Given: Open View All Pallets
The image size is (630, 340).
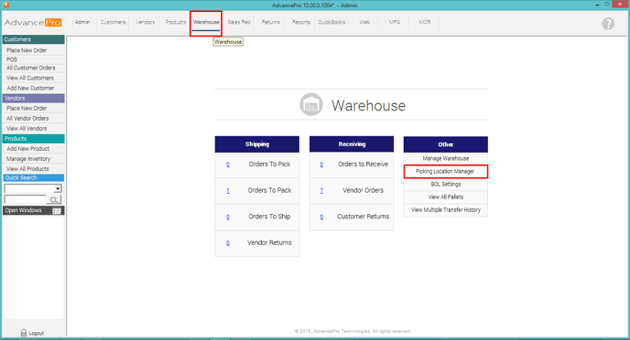Looking at the screenshot, I should tap(446, 197).
